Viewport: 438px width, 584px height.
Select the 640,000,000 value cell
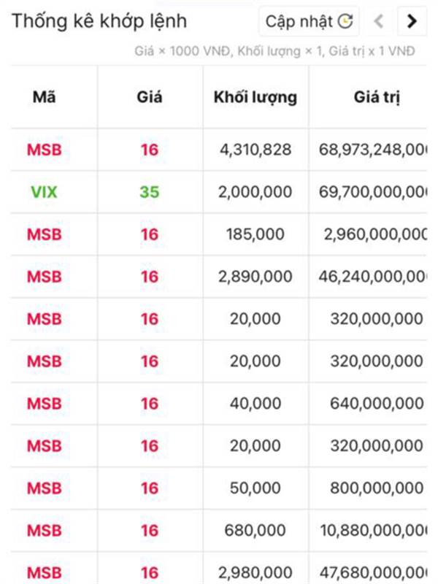(377, 404)
